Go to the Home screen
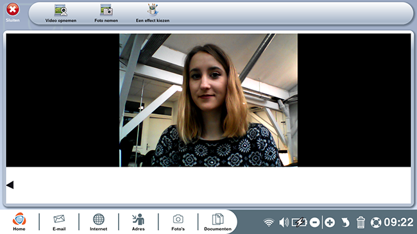 pos(19,222)
